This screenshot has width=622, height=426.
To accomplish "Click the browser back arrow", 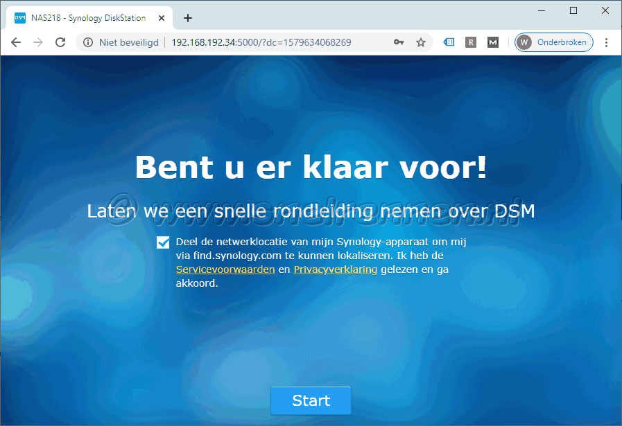I will (16, 42).
